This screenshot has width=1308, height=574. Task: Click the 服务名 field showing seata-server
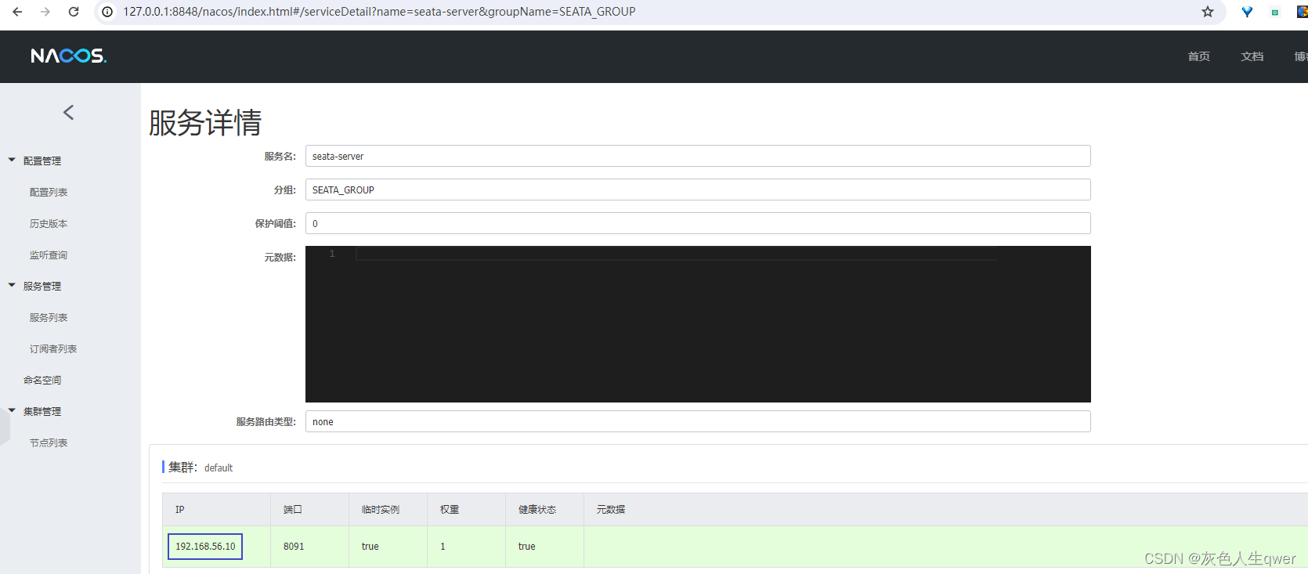698,156
